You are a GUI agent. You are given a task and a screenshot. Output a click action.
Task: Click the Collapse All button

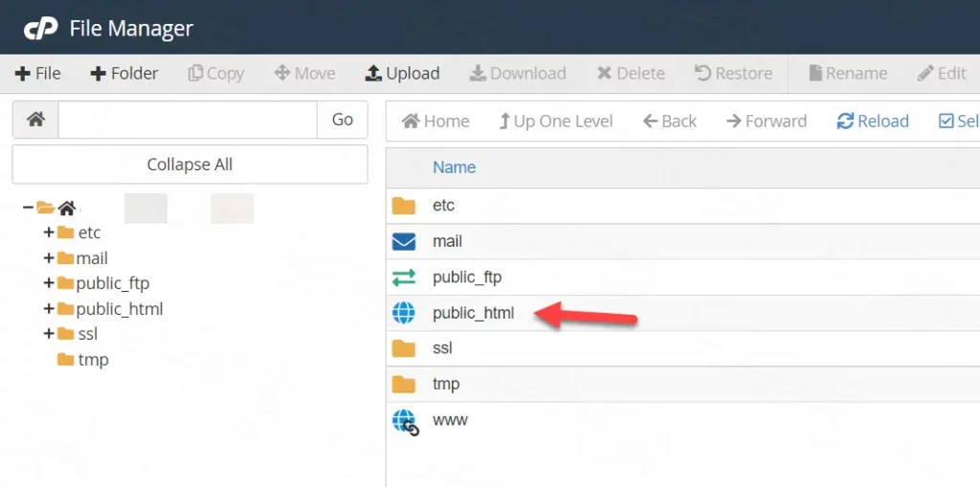tap(189, 165)
